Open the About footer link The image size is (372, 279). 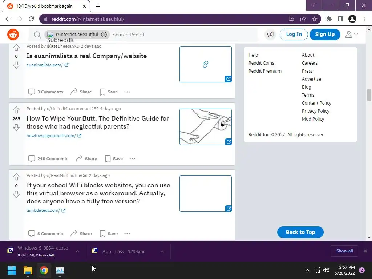coord(308,55)
